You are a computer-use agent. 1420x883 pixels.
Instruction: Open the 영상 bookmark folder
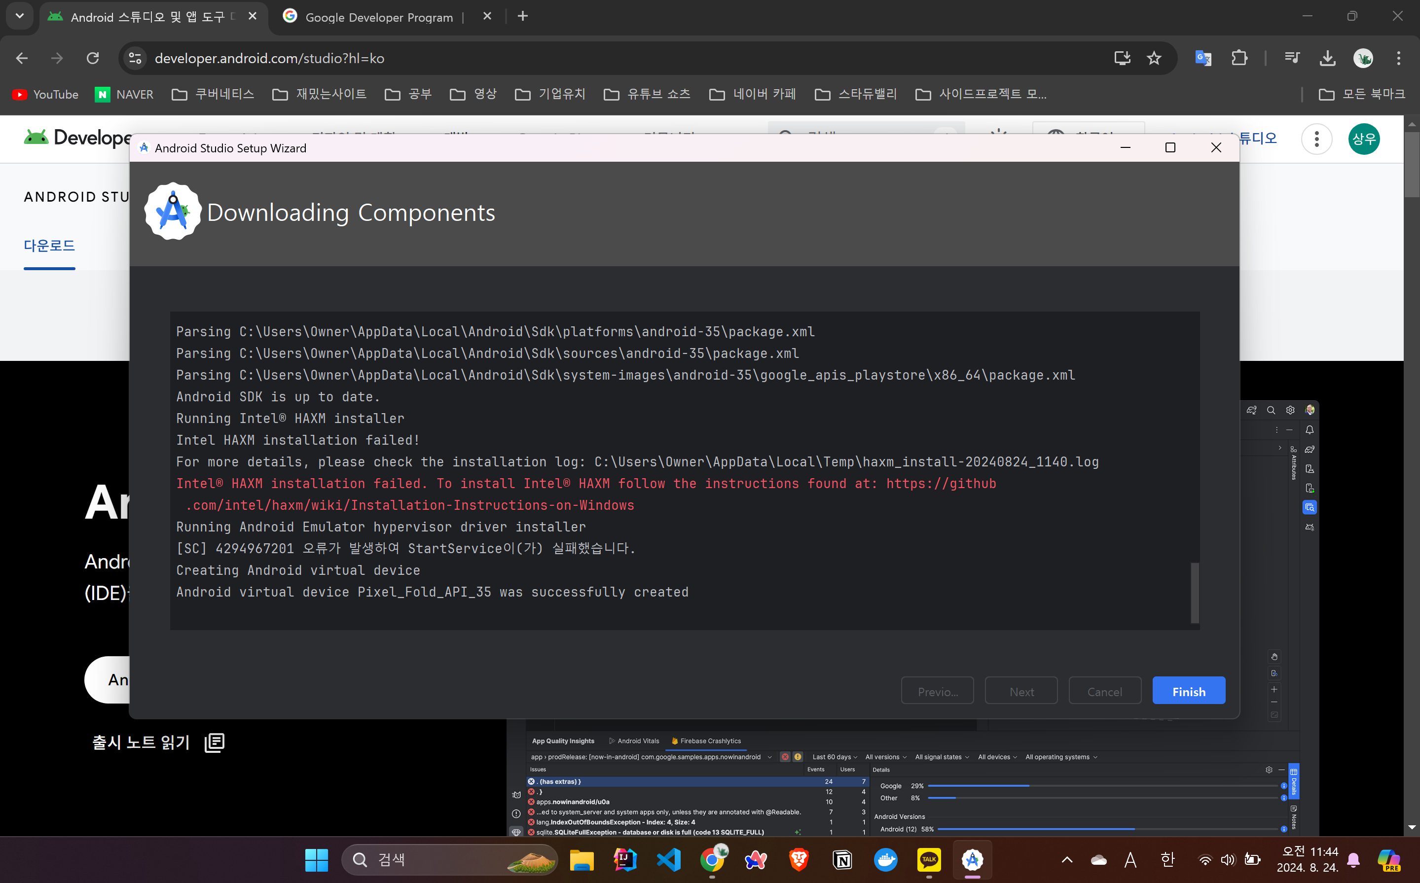click(x=473, y=94)
